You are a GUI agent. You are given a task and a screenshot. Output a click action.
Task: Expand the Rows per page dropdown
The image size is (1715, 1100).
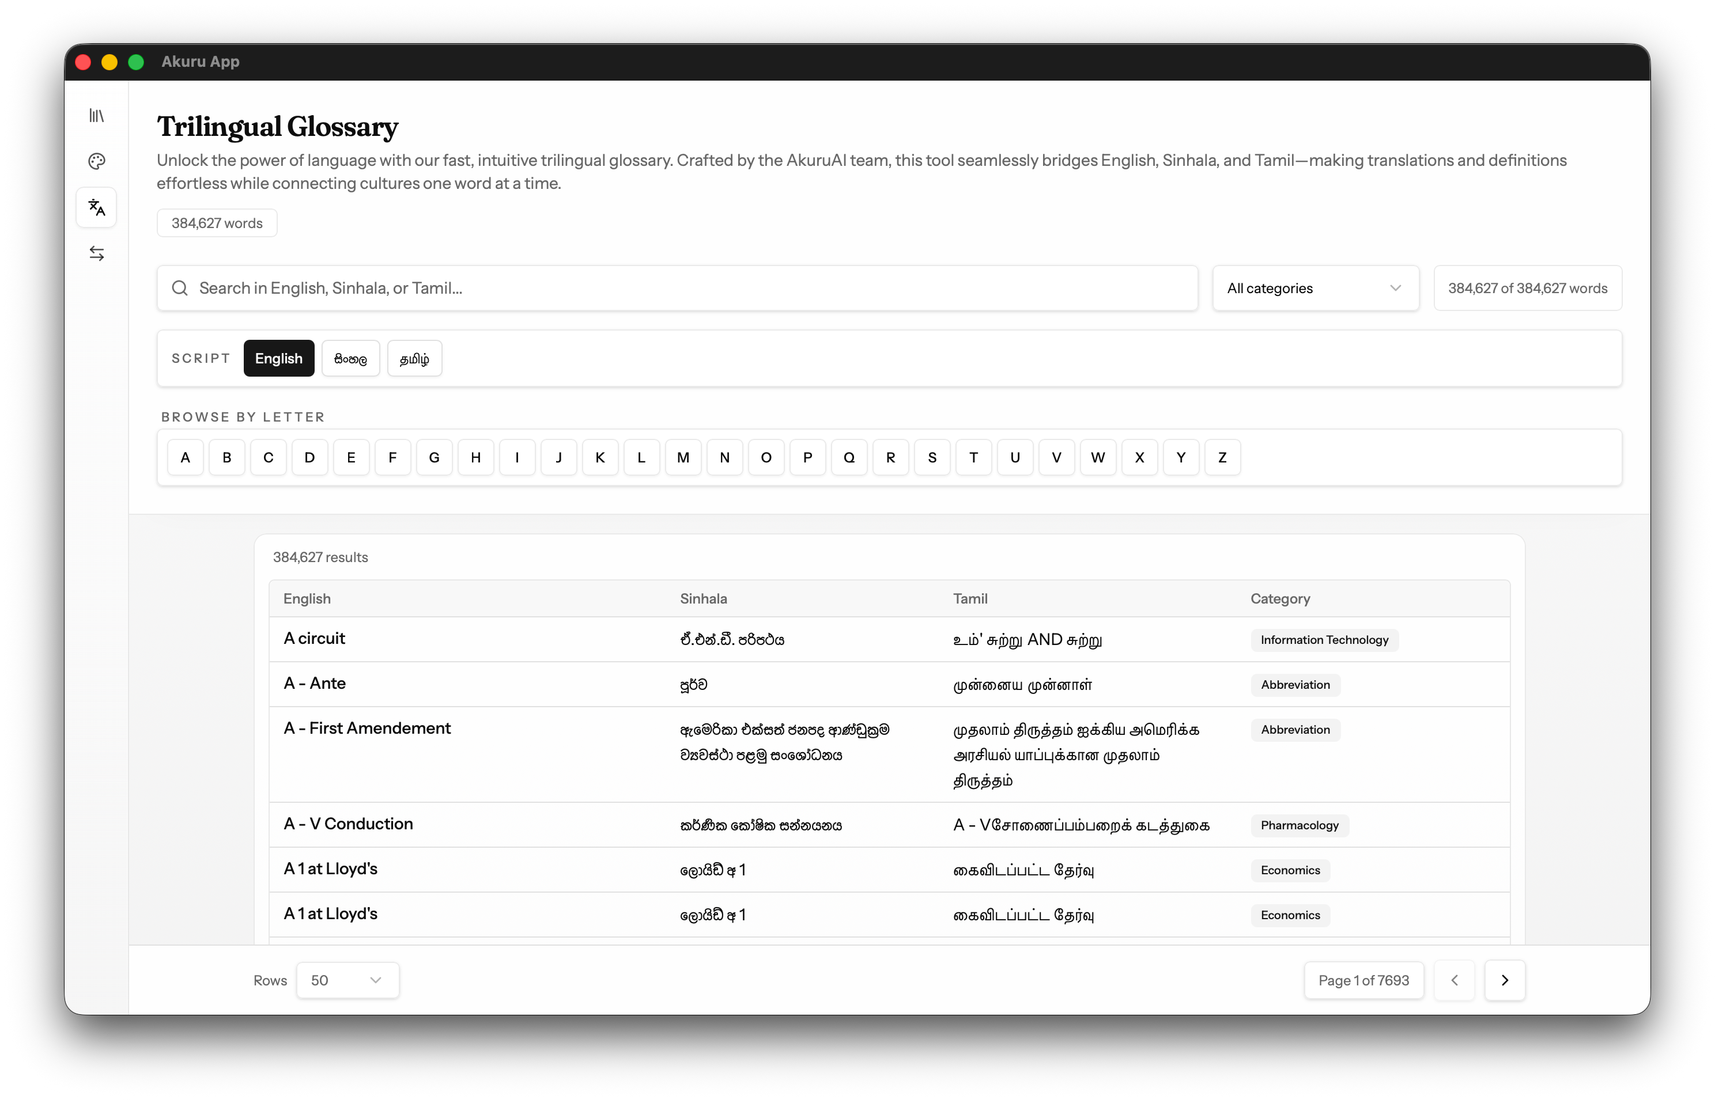tap(347, 980)
